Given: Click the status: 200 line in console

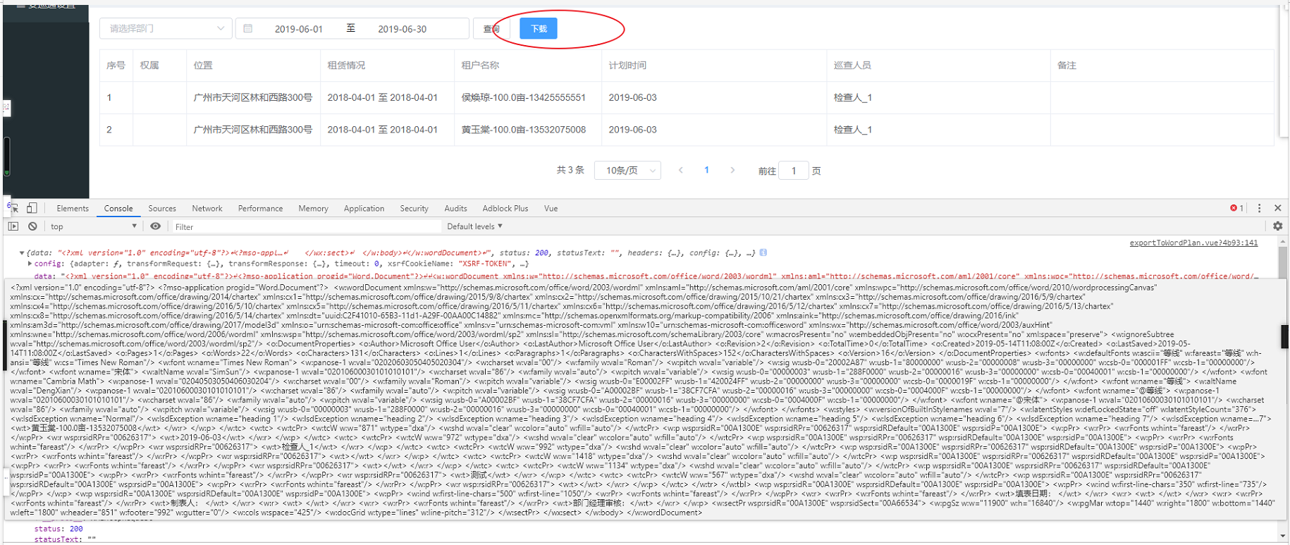Looking at the screenshot, I should point(59,529).
